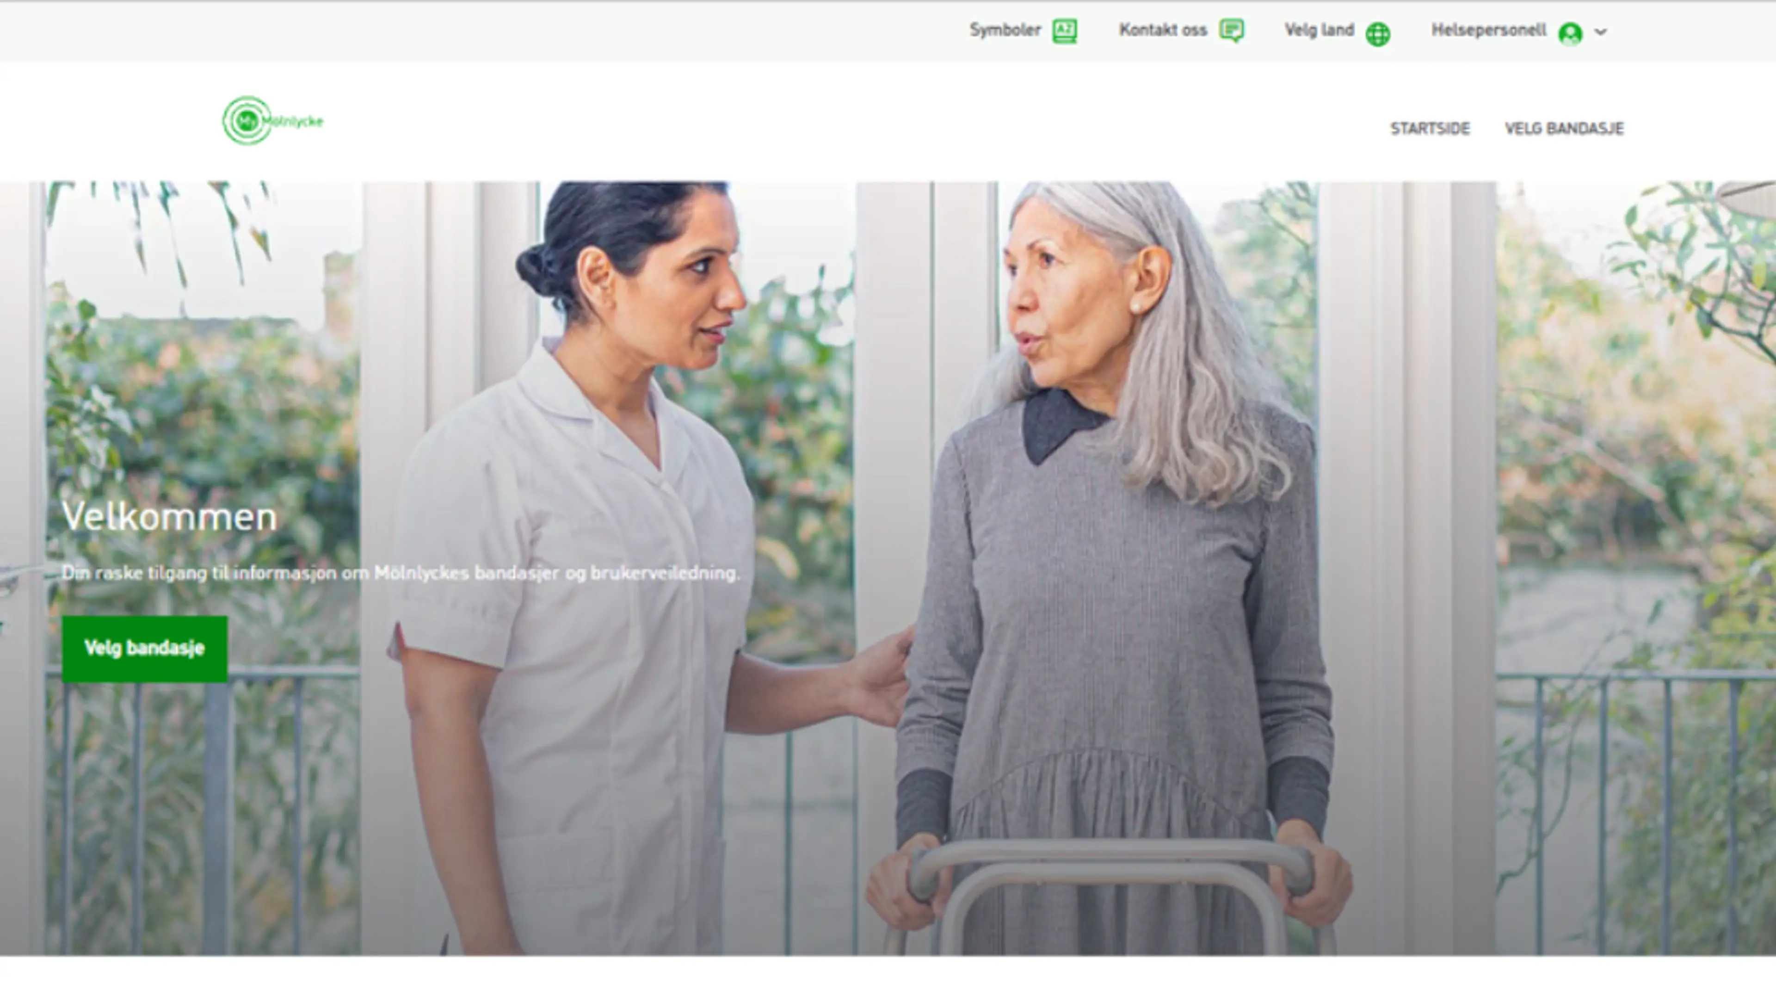Open the Kontakt oss chat icon
Screen dimensions: 1776x996
click(x=1231, y=31)
